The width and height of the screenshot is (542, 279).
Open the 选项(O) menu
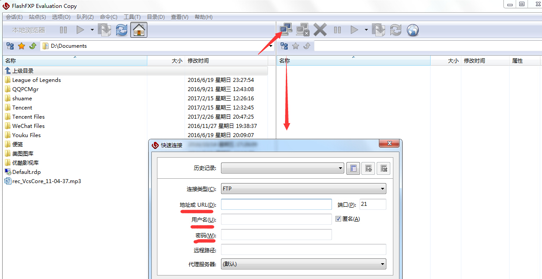coord(61,17)
